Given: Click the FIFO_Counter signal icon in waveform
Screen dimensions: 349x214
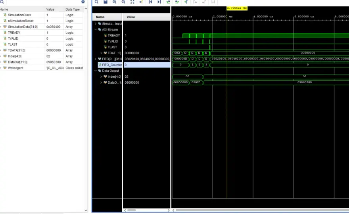Looking at the screenshot, I should point(100,65).
